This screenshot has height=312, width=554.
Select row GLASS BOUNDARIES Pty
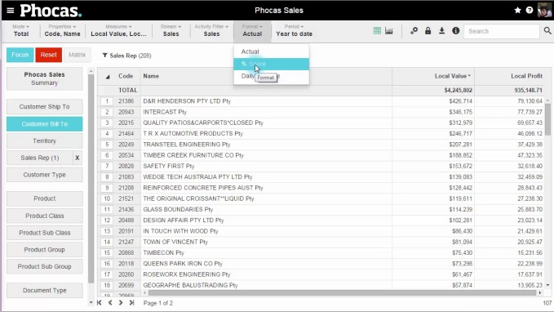click(x=178, y=209)
